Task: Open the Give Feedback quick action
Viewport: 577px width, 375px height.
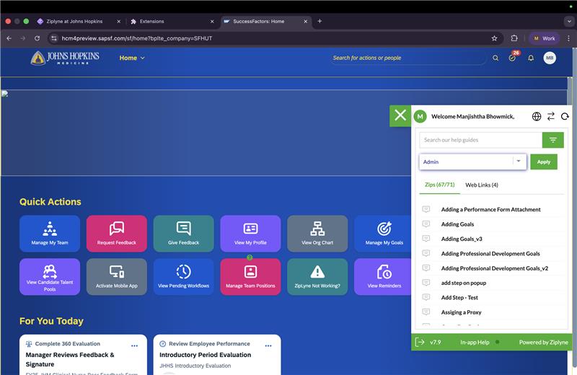Action: (x=184, y=234)
